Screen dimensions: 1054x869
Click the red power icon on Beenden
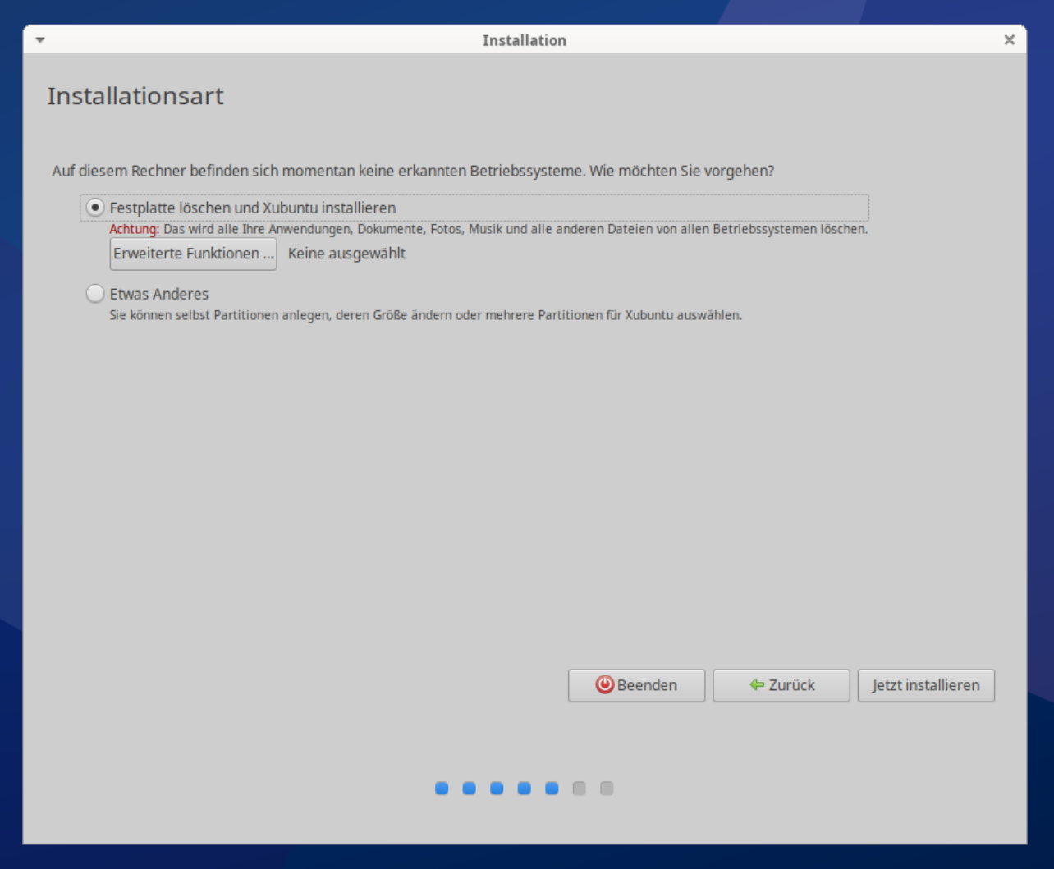tap(605, 685)
